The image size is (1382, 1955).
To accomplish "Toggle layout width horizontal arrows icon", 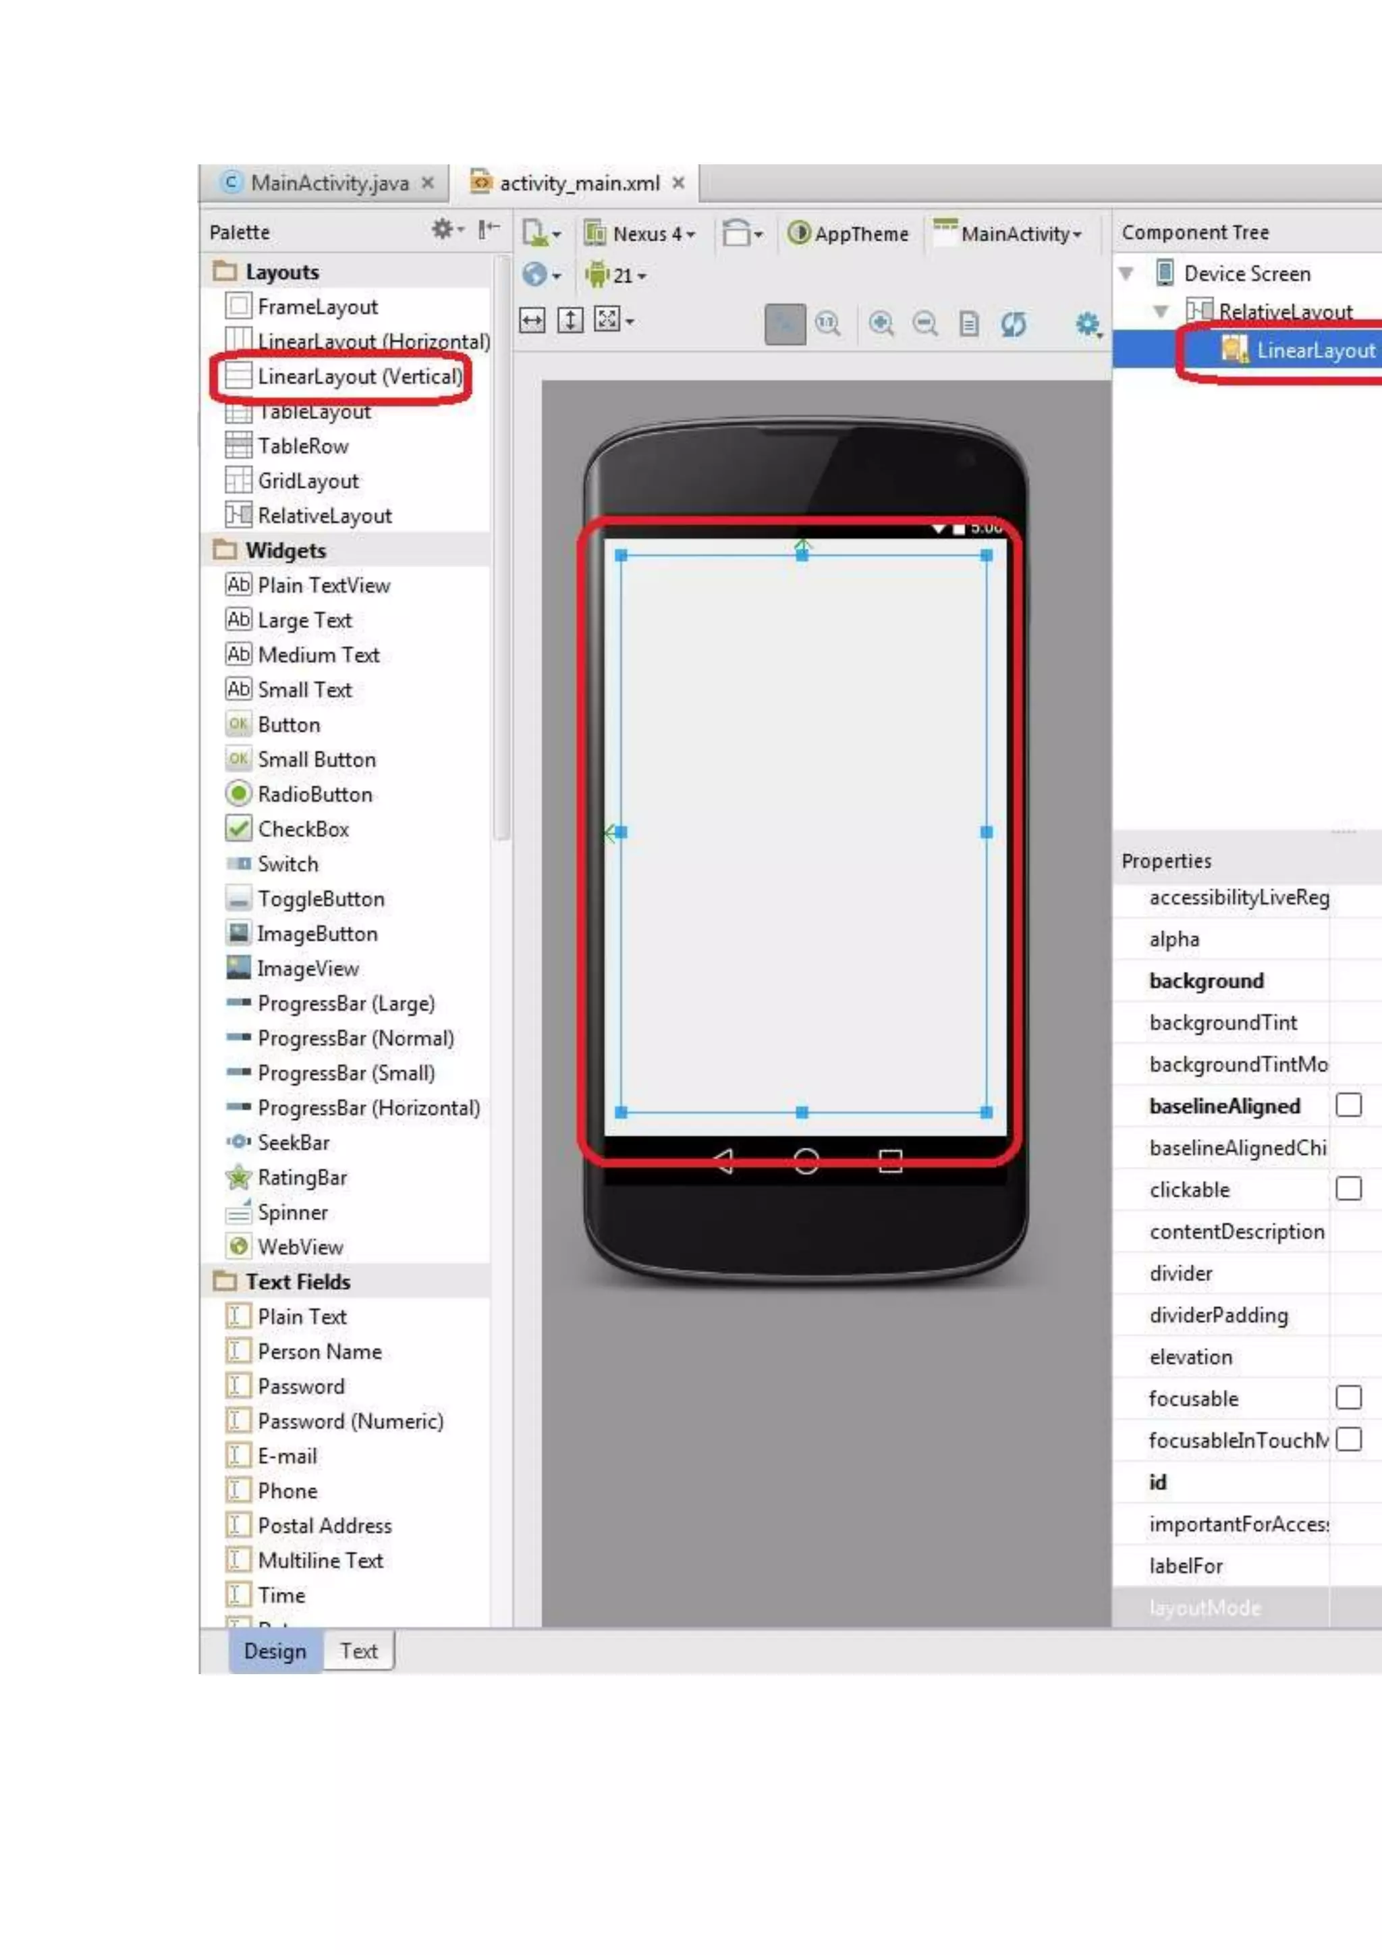I will [532, 321].
